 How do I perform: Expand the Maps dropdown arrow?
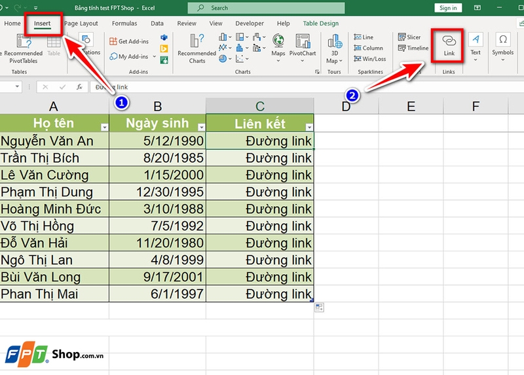pos(278,61)
